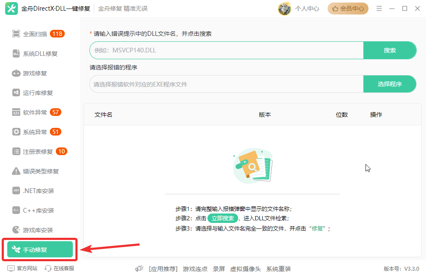Click the .NET library install icon

[x=16, y=190]
